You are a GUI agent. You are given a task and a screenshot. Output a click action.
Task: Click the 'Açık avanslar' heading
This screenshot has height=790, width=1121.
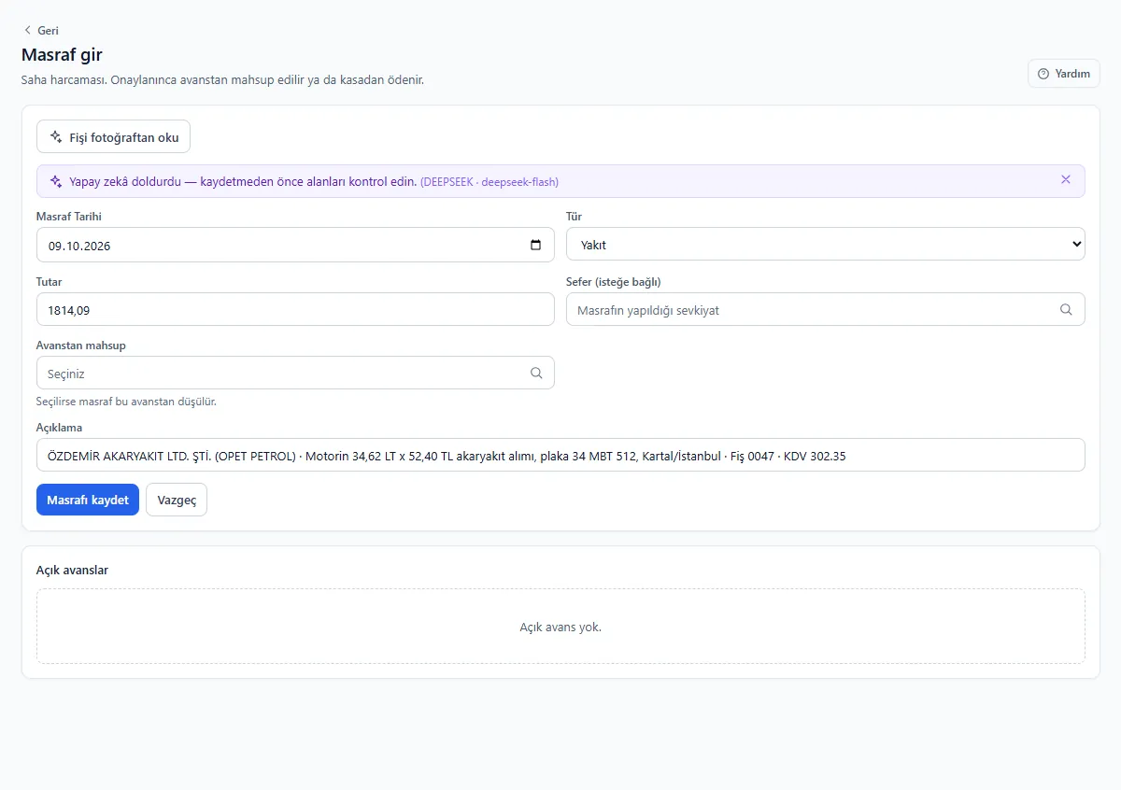pos(72,570)
